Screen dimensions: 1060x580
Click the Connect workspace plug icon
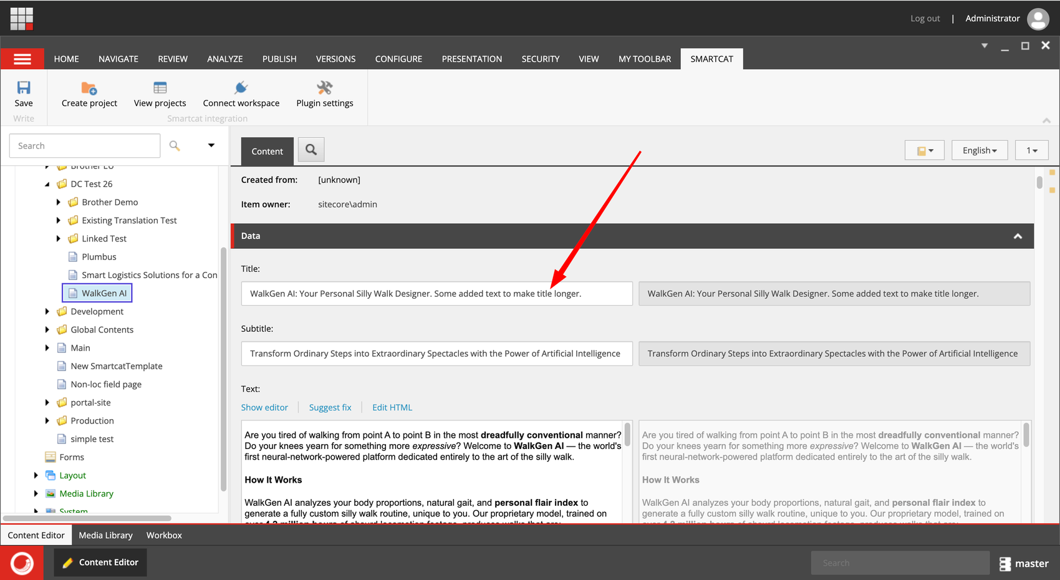tap(241, 88)
